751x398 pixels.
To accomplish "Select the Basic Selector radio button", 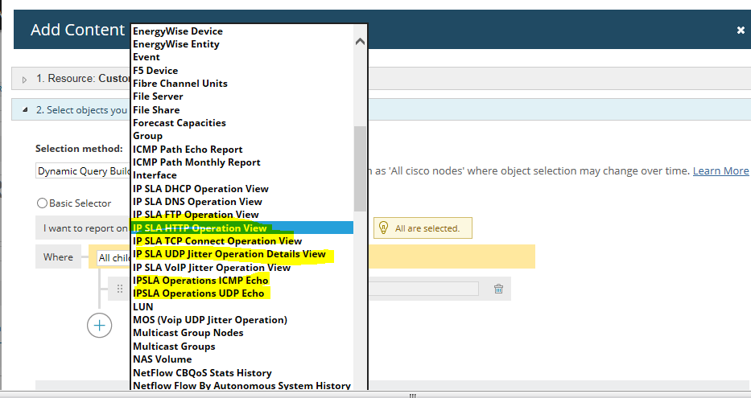I will point(42,203).
